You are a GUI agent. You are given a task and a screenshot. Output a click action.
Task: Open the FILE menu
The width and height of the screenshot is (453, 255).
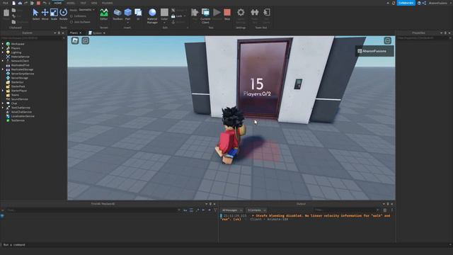[x=5, y=3]
